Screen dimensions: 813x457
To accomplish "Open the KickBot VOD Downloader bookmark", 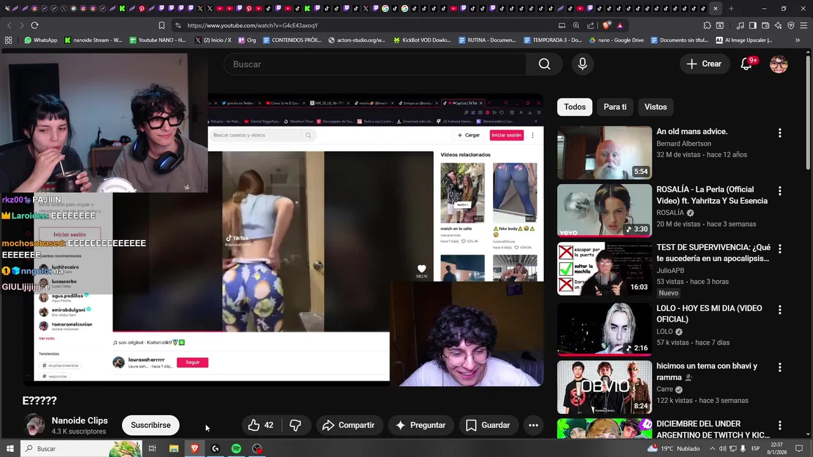I will coord(422,40).
